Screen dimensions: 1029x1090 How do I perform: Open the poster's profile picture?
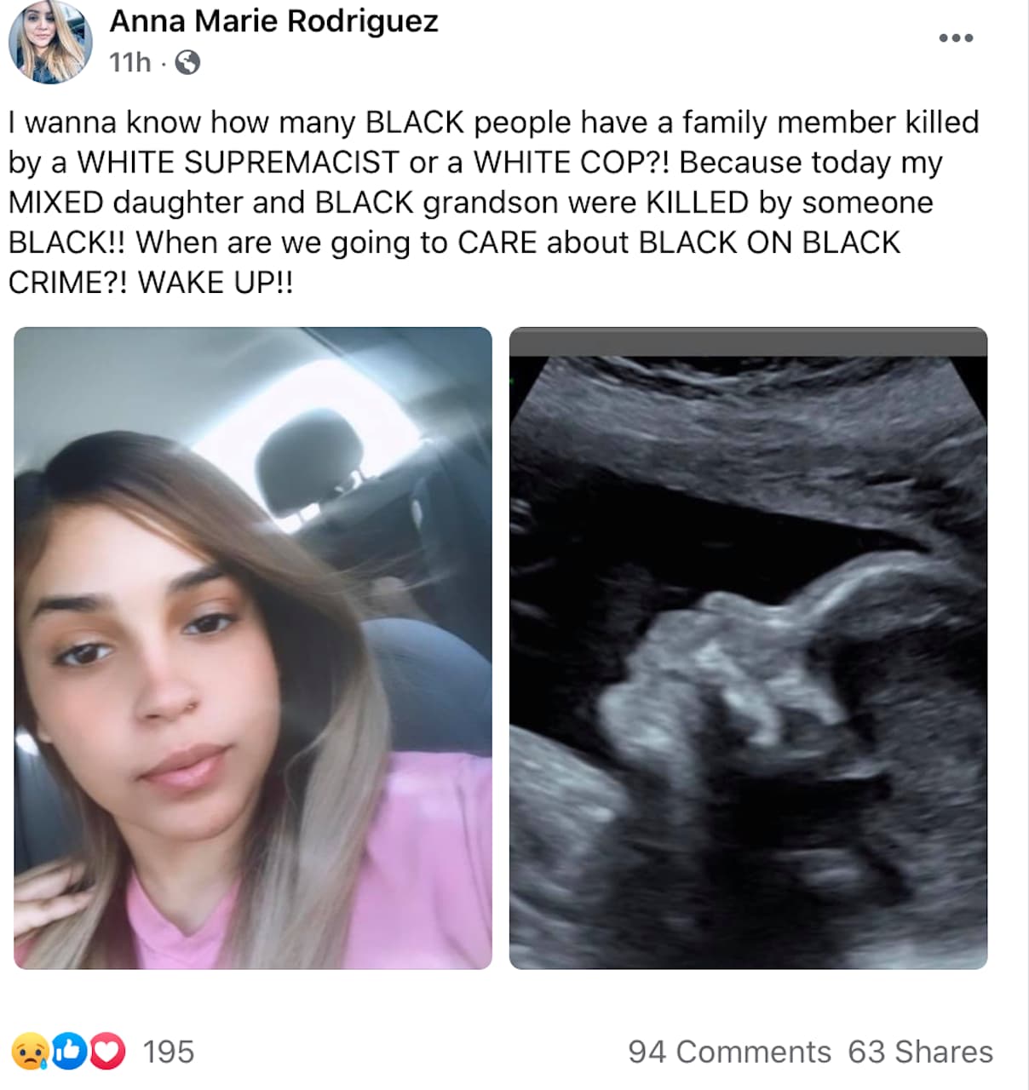50,42
